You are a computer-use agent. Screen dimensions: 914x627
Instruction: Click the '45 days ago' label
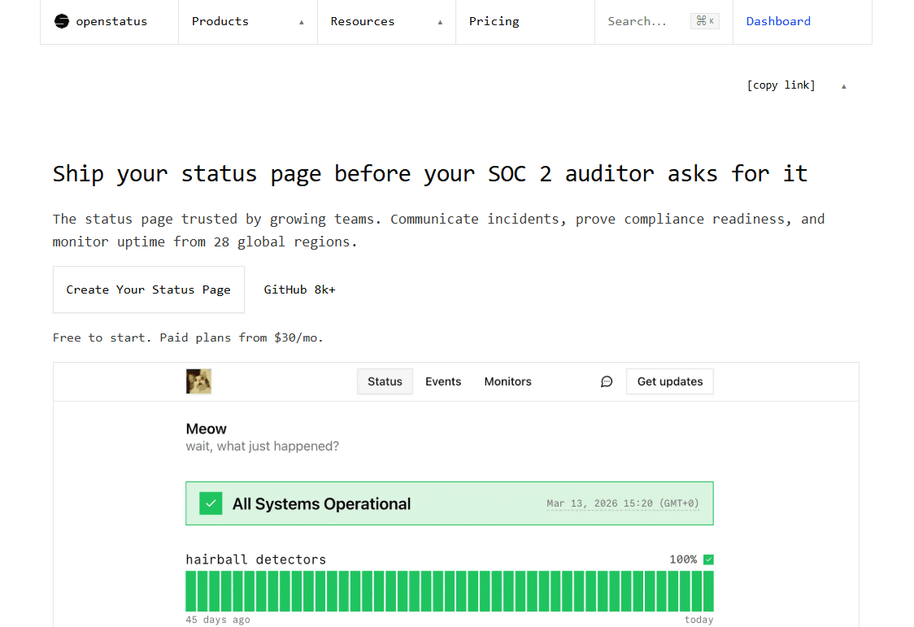[x=218, y=620]
